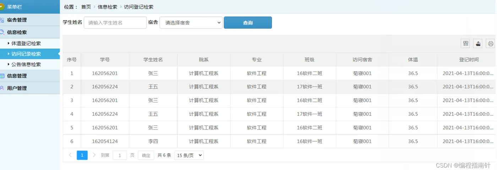Expand 信息管理 menu section

point(30,76)
